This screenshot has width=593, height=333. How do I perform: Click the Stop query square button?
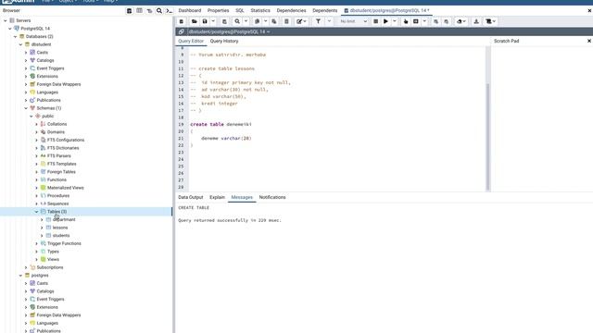(375, 21)
